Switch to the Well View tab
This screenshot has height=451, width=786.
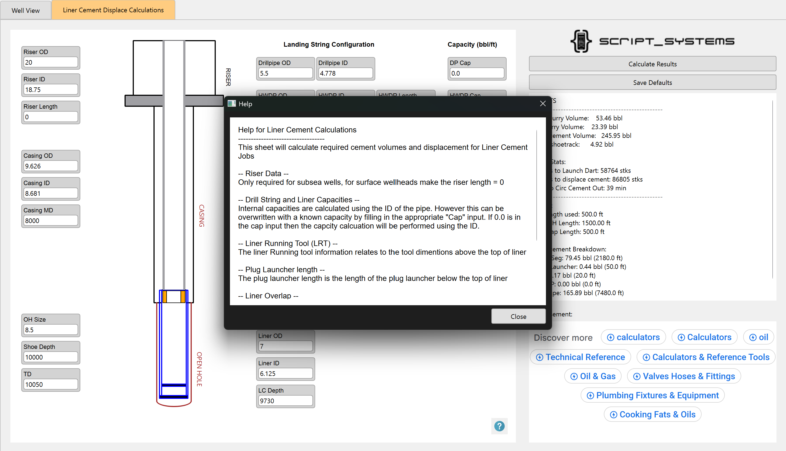pos(26,10)
